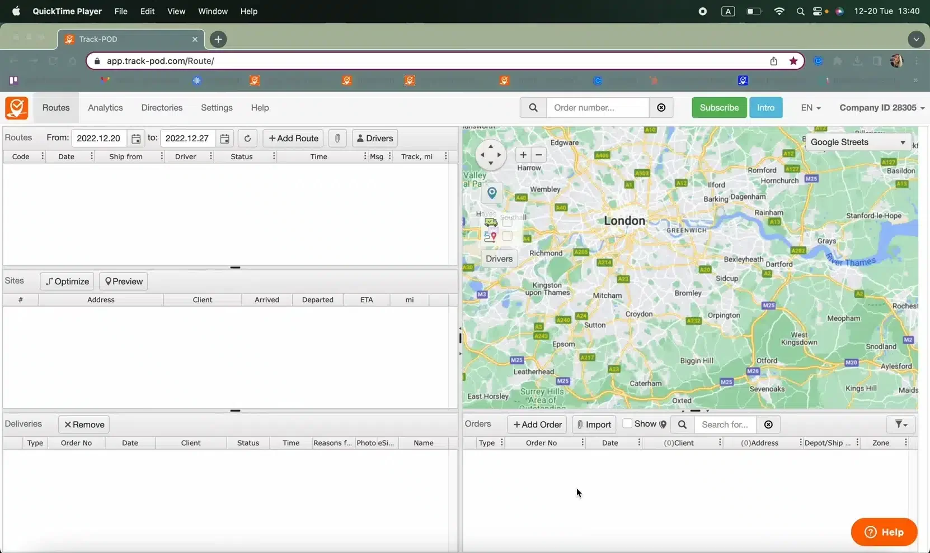Viewport: 930px width, 553px height.
Task: Click the delivery truck icon on the map
Action: [490, 222]
